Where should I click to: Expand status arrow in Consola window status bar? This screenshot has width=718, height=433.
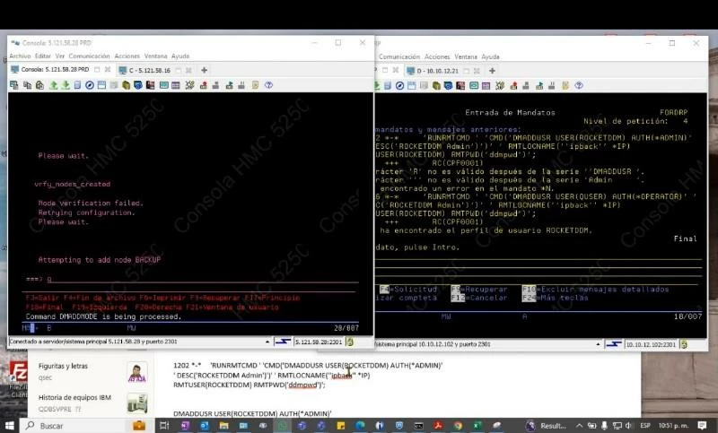(x=267, y=342)
